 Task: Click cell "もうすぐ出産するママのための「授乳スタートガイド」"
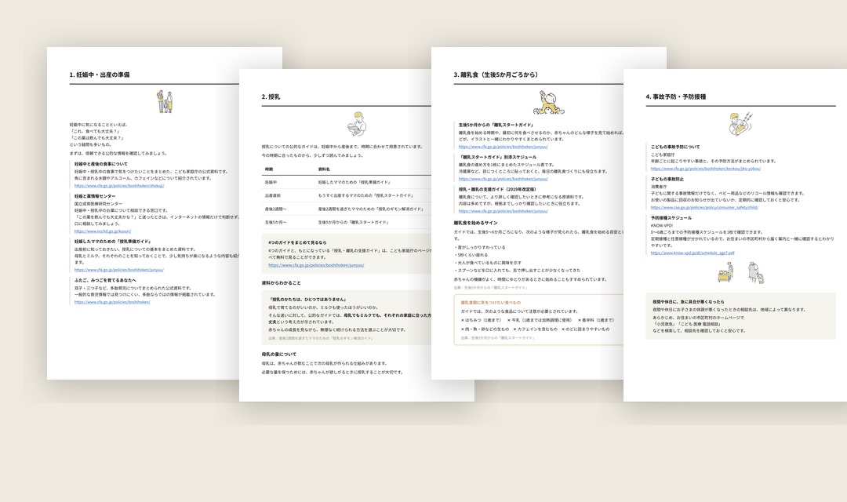tap(365, 195)
